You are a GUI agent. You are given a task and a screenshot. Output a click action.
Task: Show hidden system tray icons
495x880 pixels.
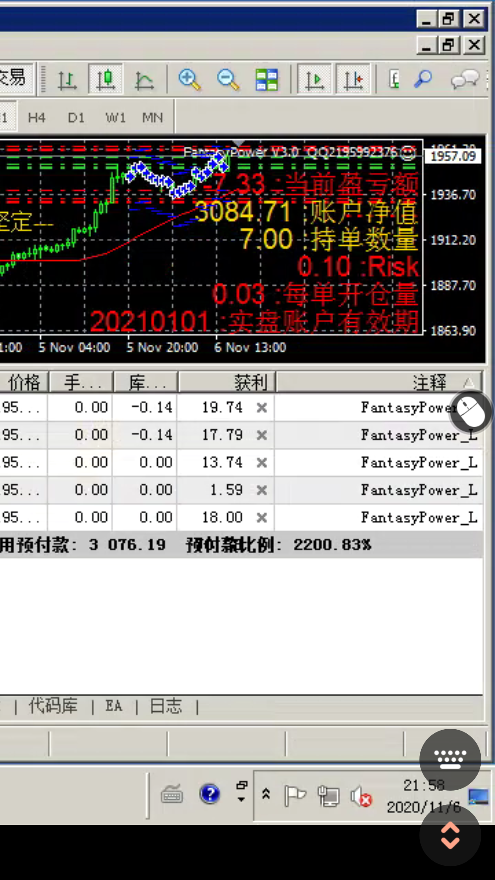coord(266,794)
